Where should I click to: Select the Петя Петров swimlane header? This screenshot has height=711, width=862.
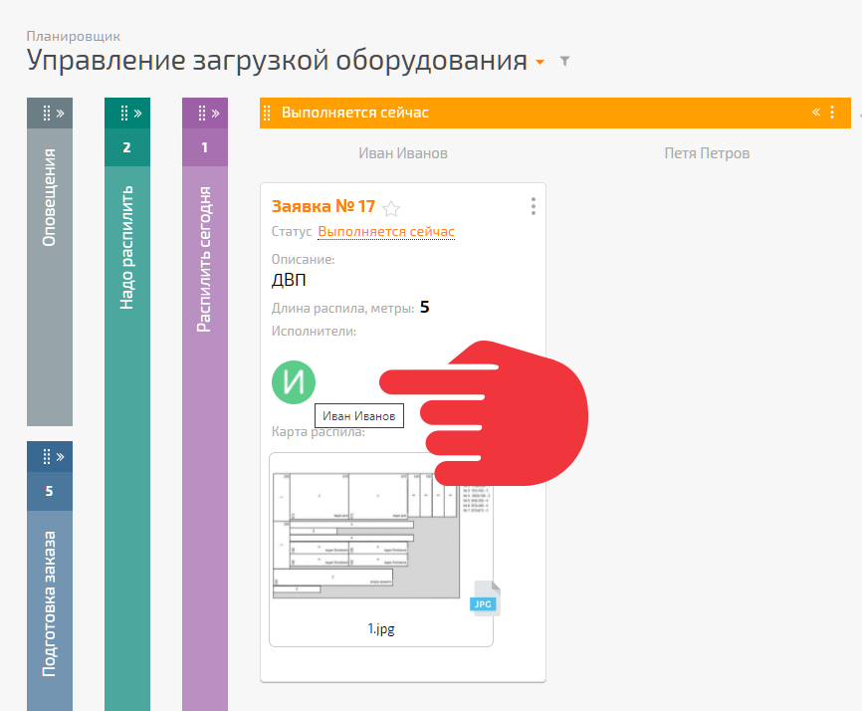pos(707,153)
